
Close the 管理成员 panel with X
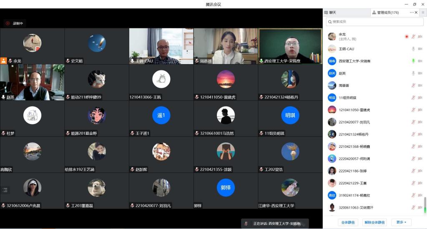coord(416,12)
